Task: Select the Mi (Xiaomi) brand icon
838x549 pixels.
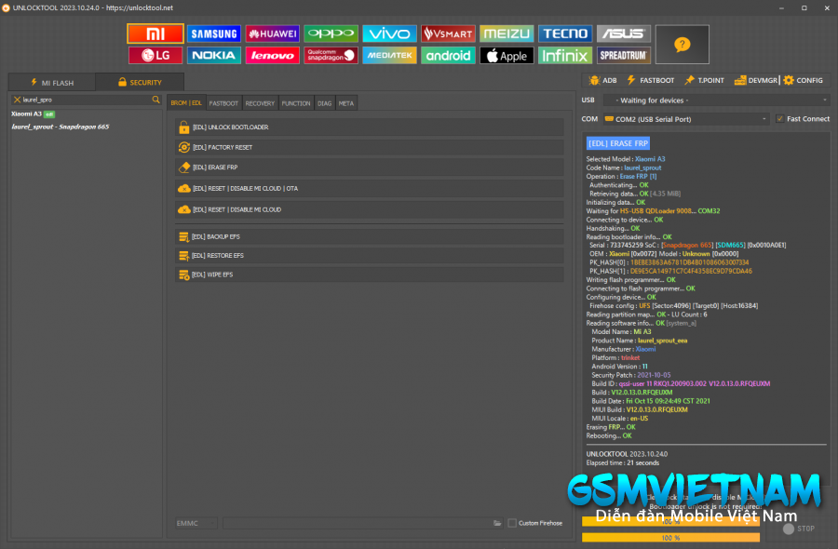Action: click(155, 33)
